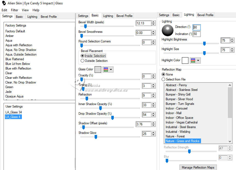Open the Glass Color palette grid icon
The width and height of the screenshot is (236, 170).
pyautogui.click(x=106, y=70)
